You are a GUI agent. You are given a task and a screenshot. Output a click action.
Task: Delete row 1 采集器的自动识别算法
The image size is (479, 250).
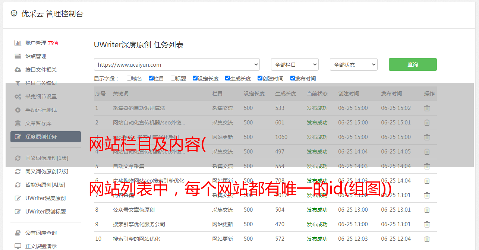click(427, 108)
